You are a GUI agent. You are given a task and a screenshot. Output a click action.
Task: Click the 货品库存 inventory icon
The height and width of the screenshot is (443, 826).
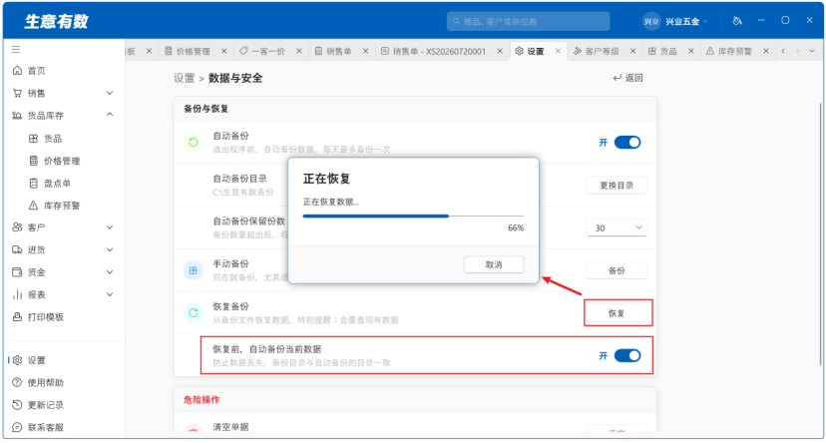coord(17,116)
